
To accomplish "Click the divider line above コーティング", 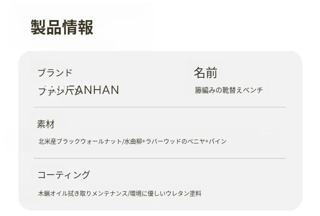I will 160,158.
